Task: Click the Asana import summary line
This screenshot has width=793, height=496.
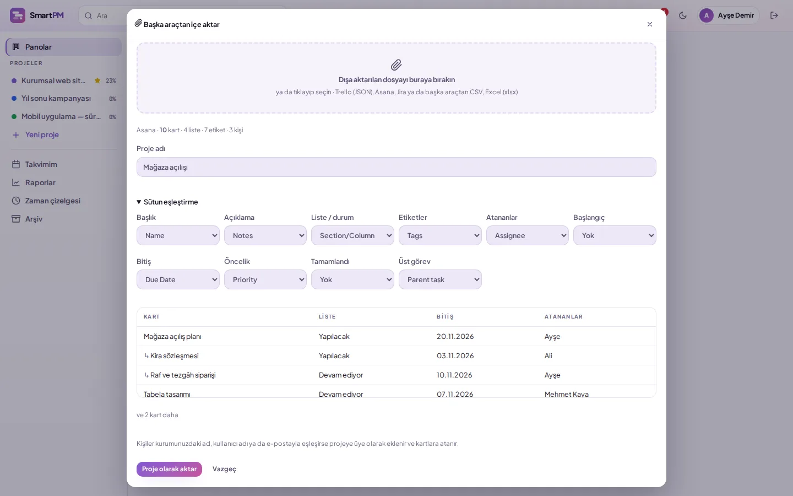Action: 189,130
